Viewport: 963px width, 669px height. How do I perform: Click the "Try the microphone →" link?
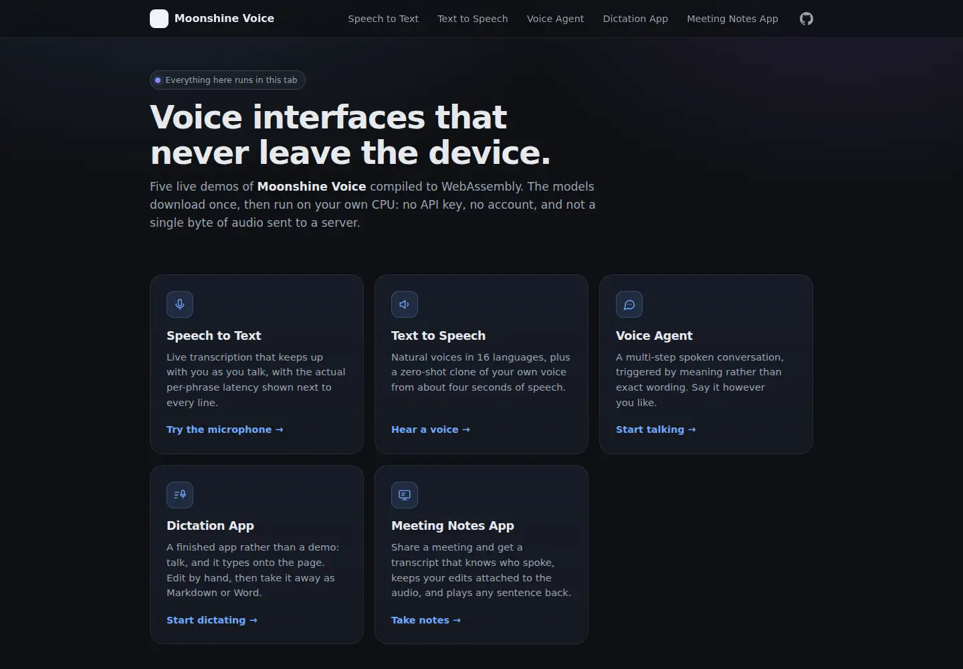click(x=225, y=429)
